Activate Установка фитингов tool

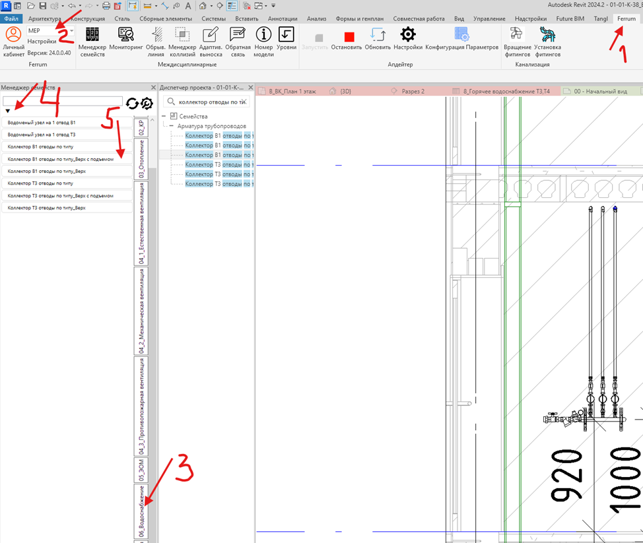(547, 42)
